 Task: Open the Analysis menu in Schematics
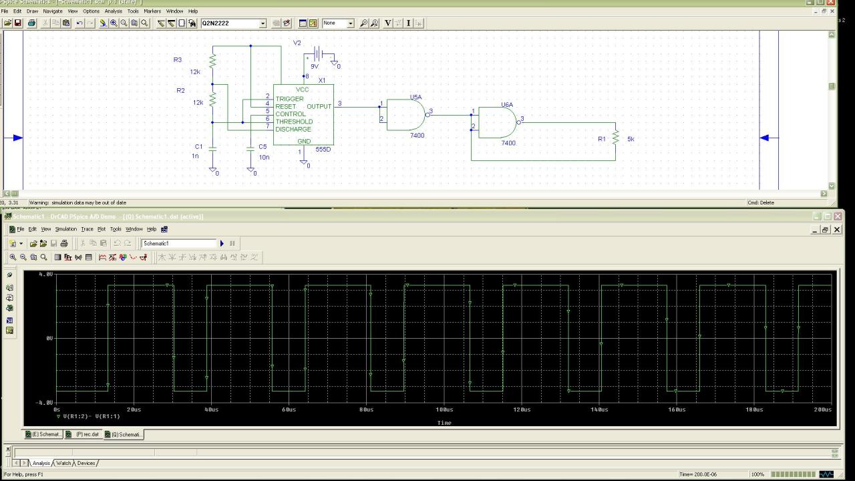[113, 11]
